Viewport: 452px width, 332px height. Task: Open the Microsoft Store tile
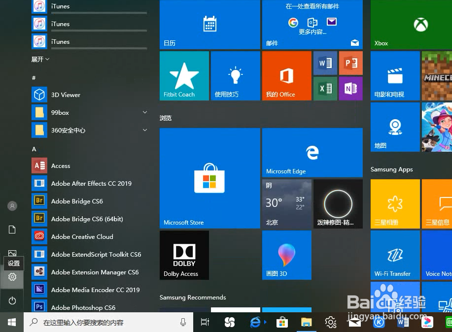tap(210, 178)
